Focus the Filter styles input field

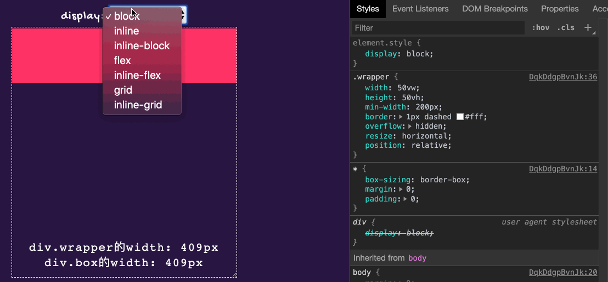click(x=438, y=28)
